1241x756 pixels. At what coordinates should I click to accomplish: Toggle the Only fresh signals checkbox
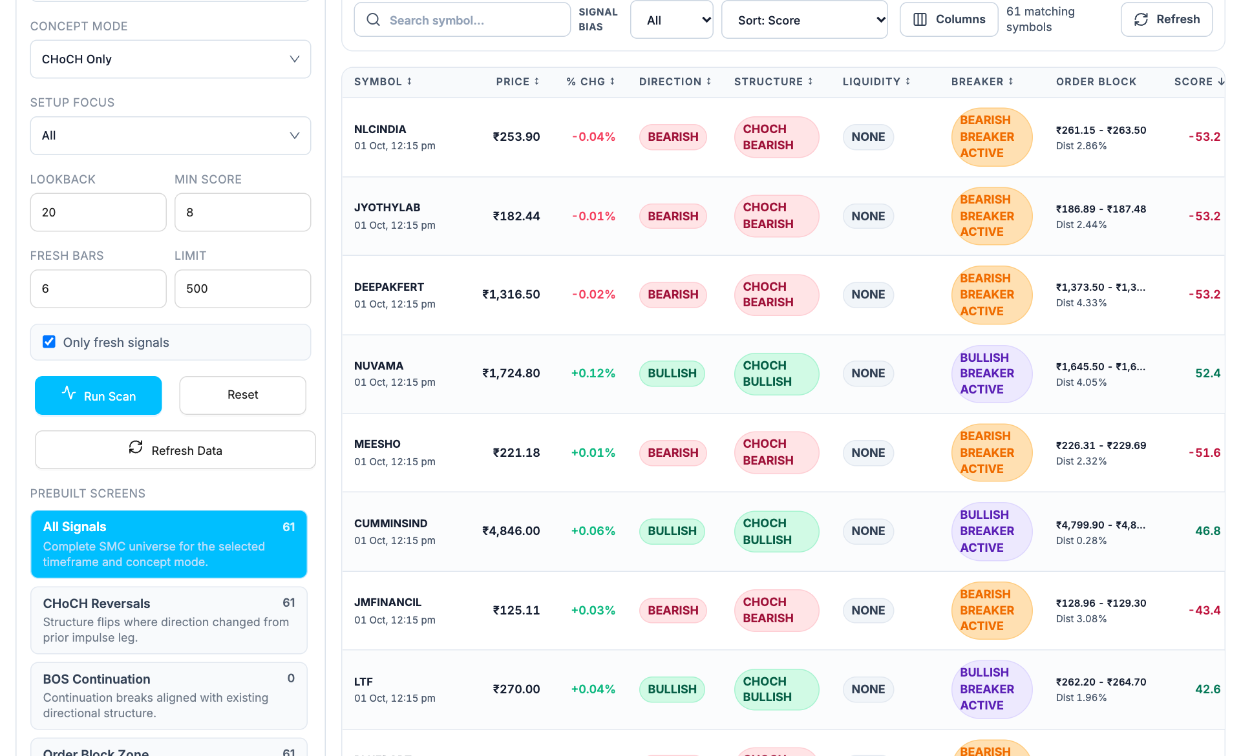pos(49,342)
